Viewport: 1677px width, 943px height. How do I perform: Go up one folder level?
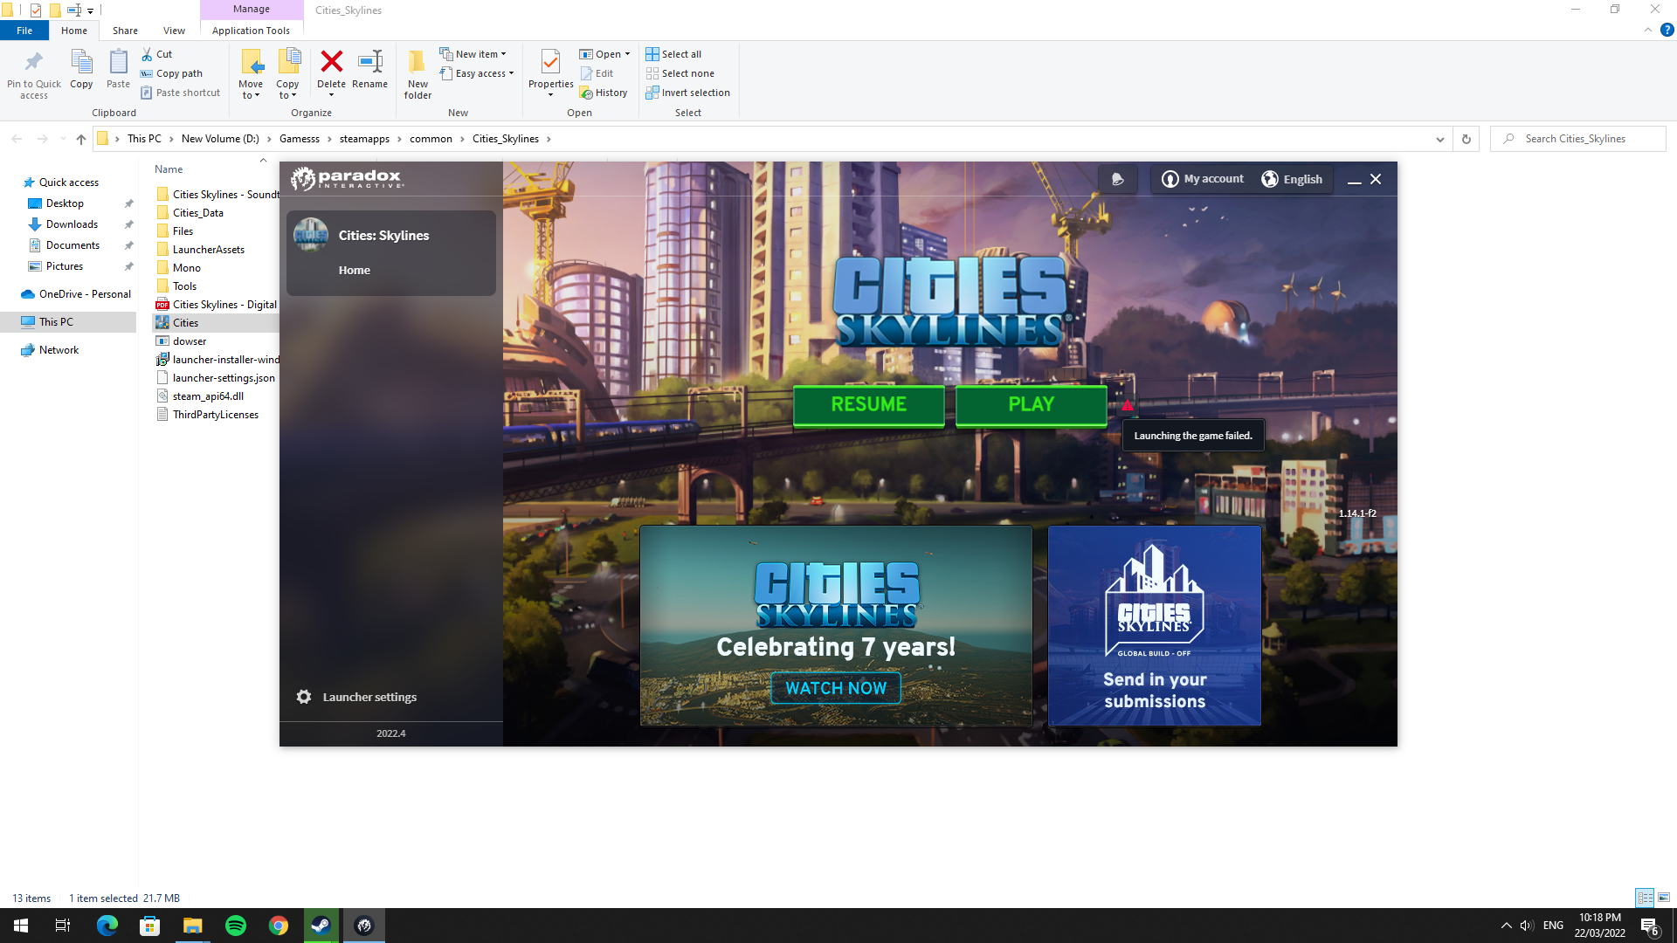80,139
